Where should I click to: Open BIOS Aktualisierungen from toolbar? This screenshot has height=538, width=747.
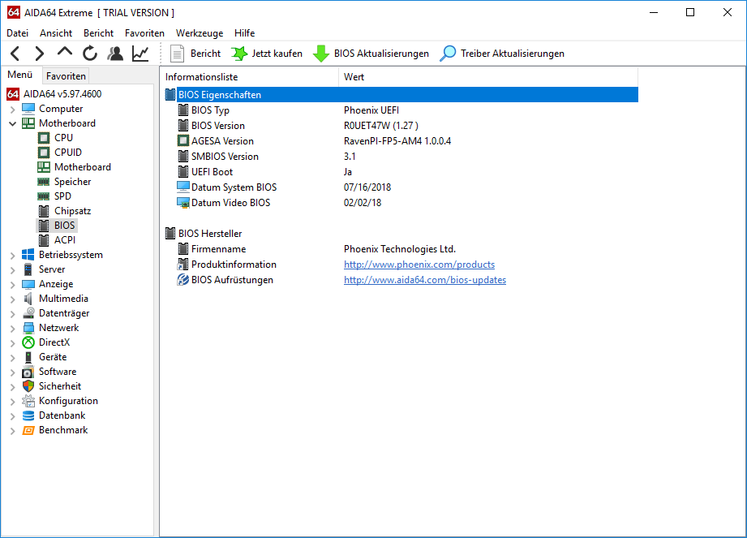tap(371, 54)
